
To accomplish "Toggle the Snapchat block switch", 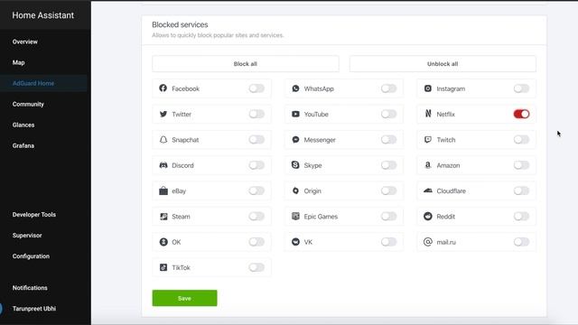I will 256,140.
